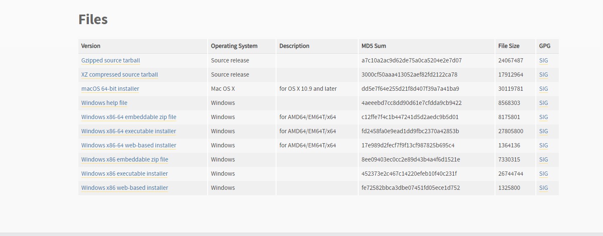Click file size 1364136

509,145
